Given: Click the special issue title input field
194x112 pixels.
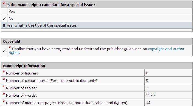Looking at the screenshot, I should tap(97, 30).
